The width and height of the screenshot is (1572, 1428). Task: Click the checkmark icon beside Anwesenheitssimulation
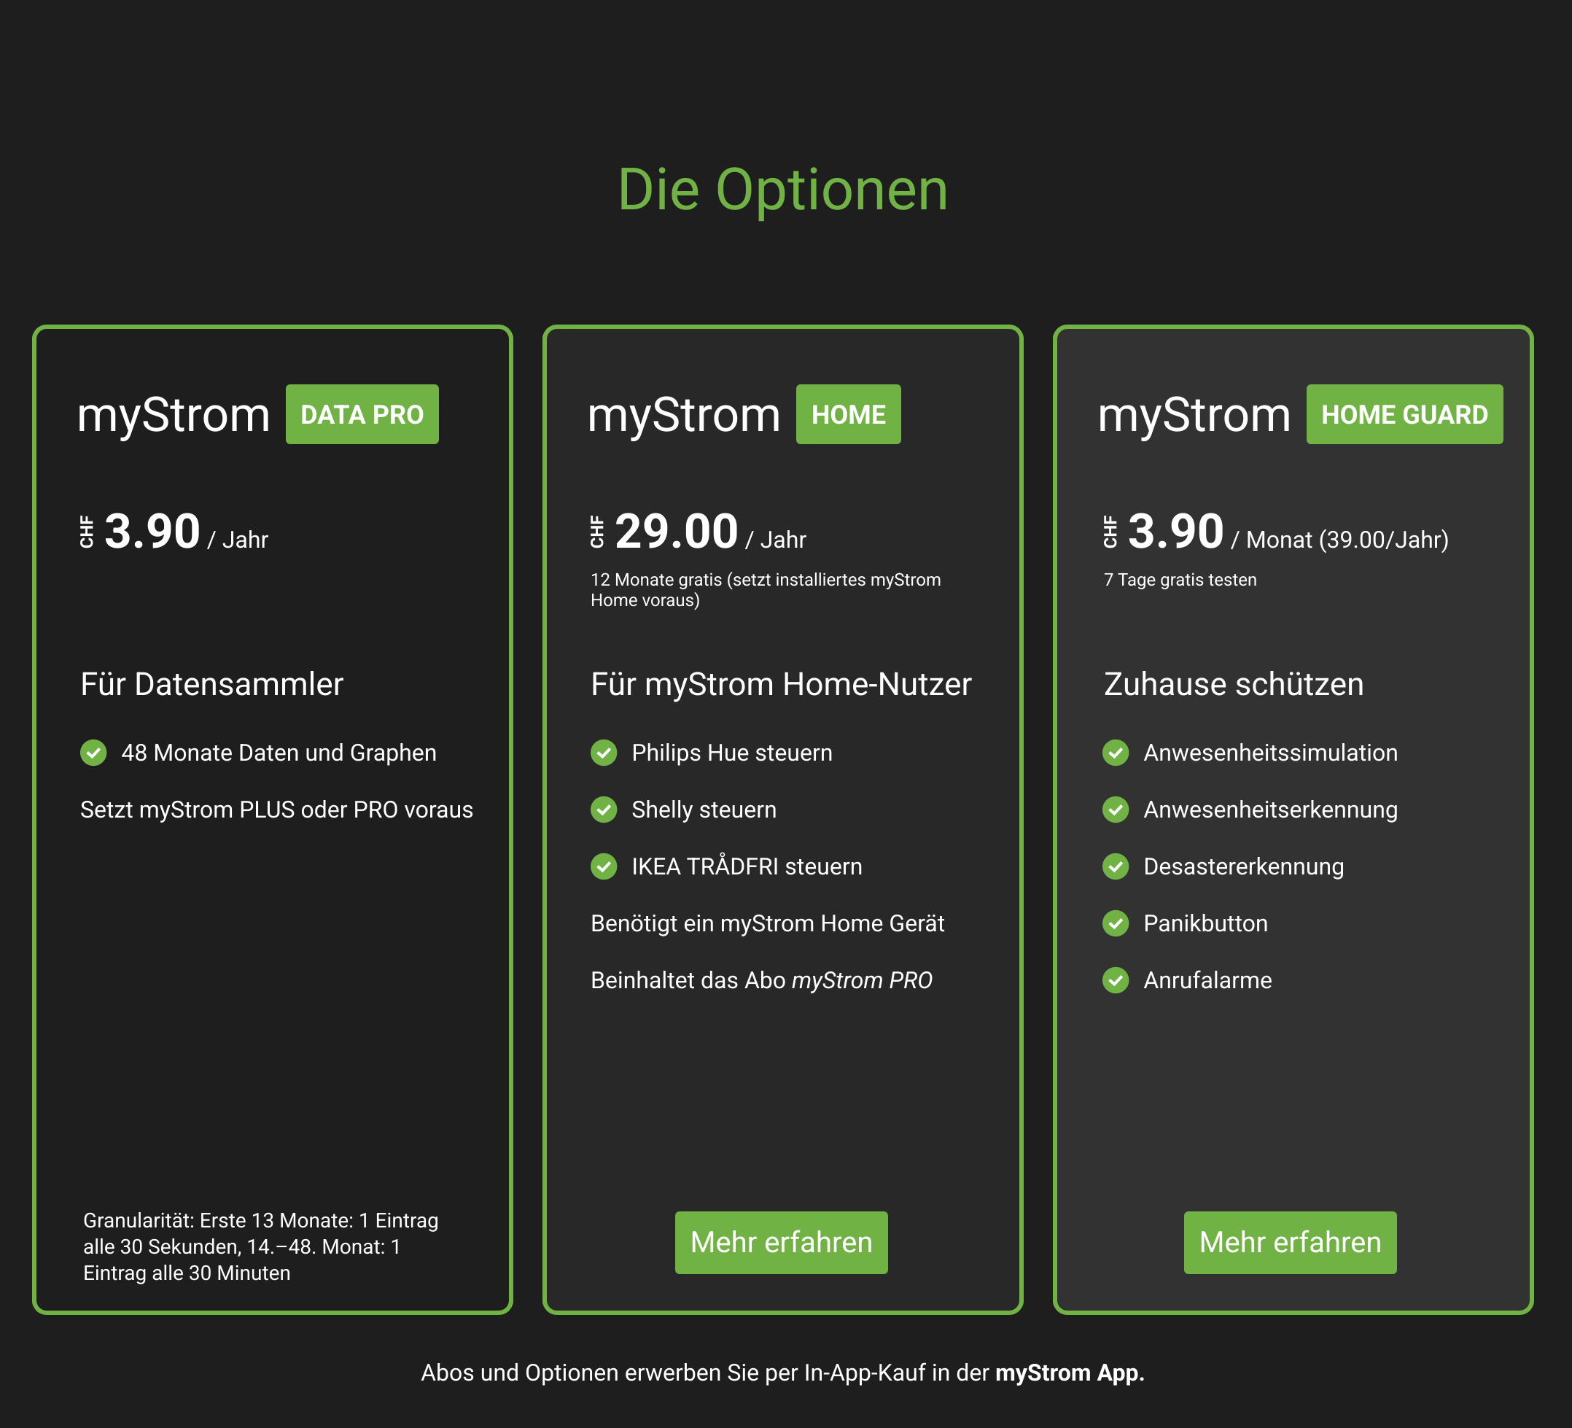point(1115,753)
